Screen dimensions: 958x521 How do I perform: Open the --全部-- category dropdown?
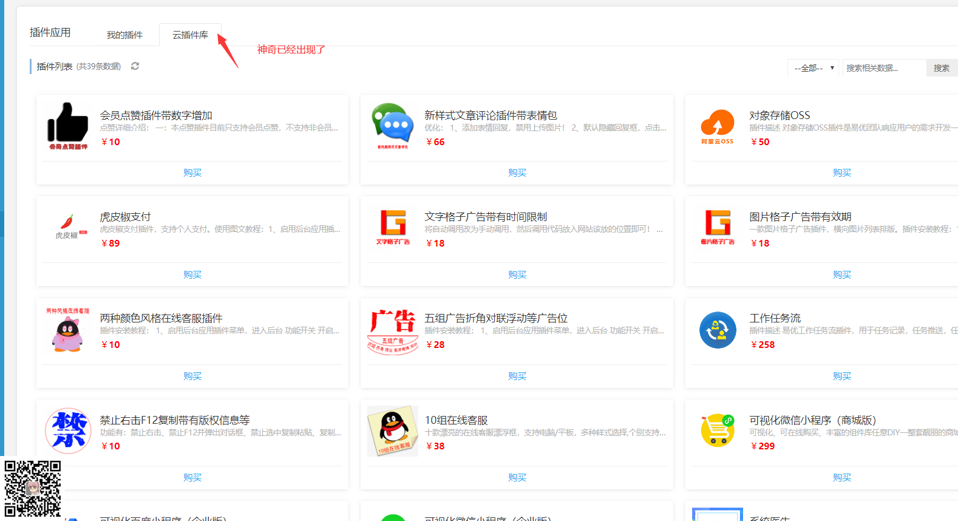(x=814, y=68)
